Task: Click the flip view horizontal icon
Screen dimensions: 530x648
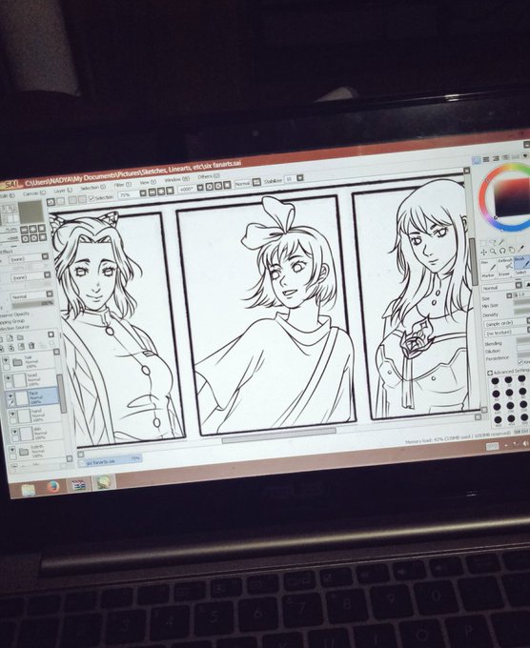Action: (x=256, y=182)
